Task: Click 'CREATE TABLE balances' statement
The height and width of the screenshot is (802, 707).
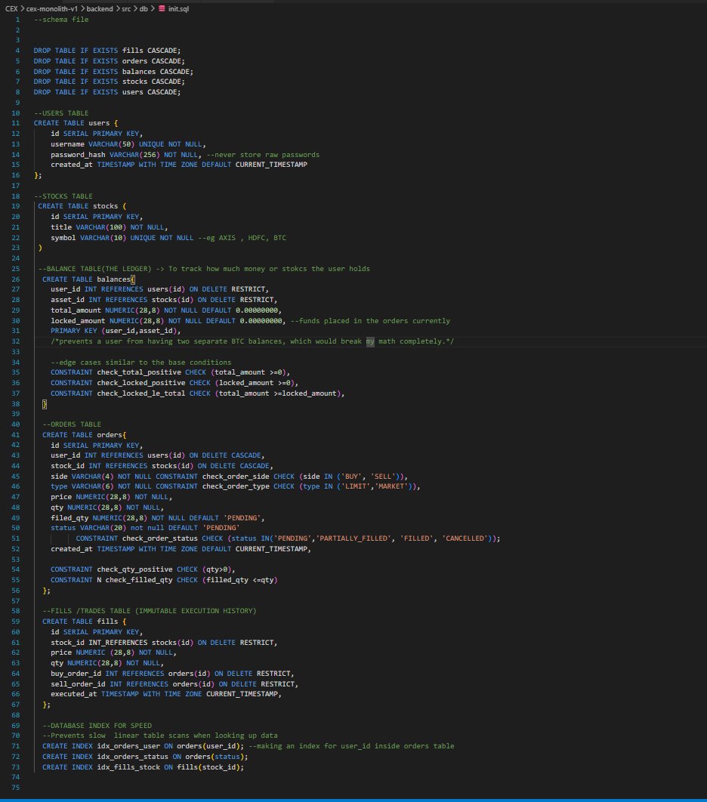Action: point(86,279)
